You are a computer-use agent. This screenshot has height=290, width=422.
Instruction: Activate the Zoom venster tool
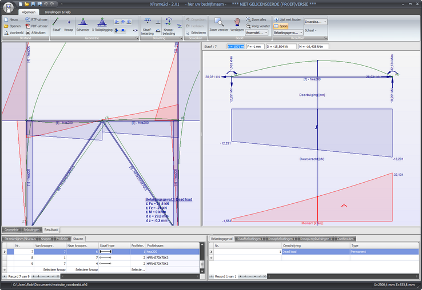point(219,25)
